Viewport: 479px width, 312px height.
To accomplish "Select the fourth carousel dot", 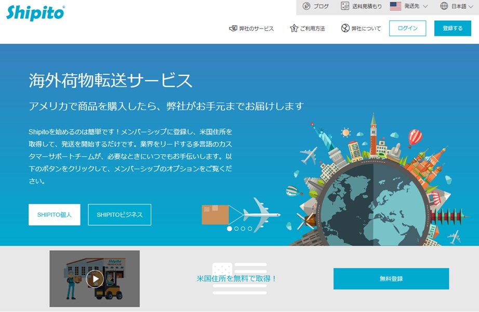I will pyautogui.click(x=250, y=228).
